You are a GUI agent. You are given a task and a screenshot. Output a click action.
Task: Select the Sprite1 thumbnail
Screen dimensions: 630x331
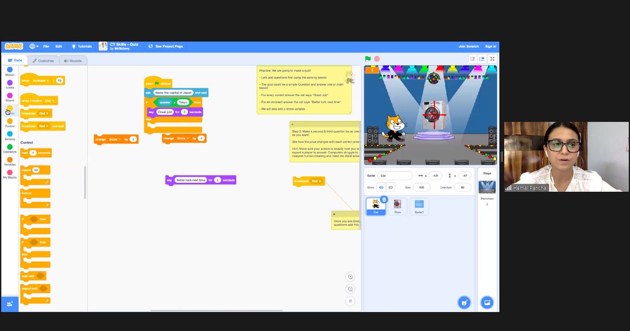pos(419,206)
